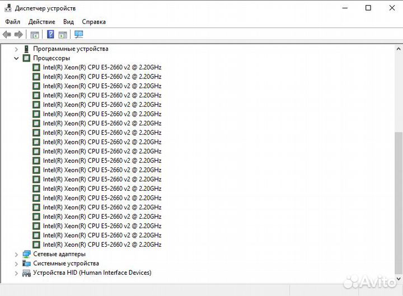Click the Forward arrow in the toolbar
This screenshot has height=296, width=403.
click(18, 34)
